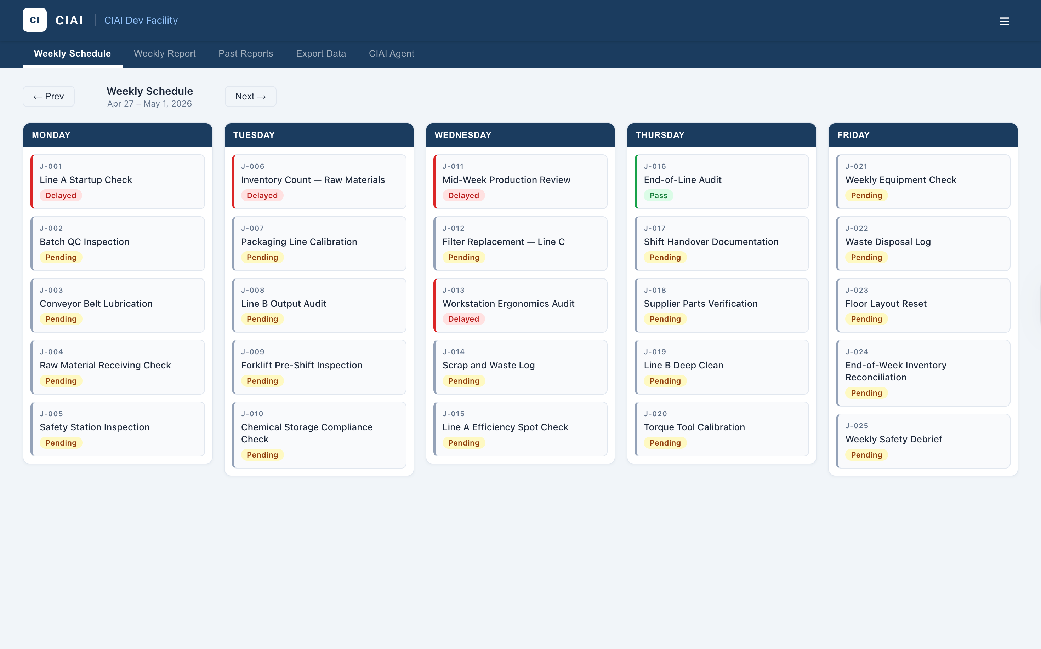Select the Shift Handover Documentation card

[x=722, y=243]
